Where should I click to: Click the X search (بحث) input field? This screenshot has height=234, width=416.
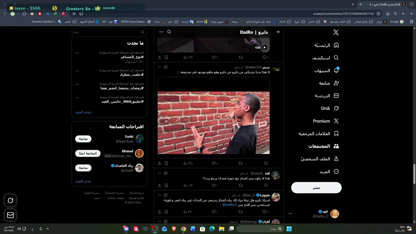pyautogui.click(x=109, y=32)
